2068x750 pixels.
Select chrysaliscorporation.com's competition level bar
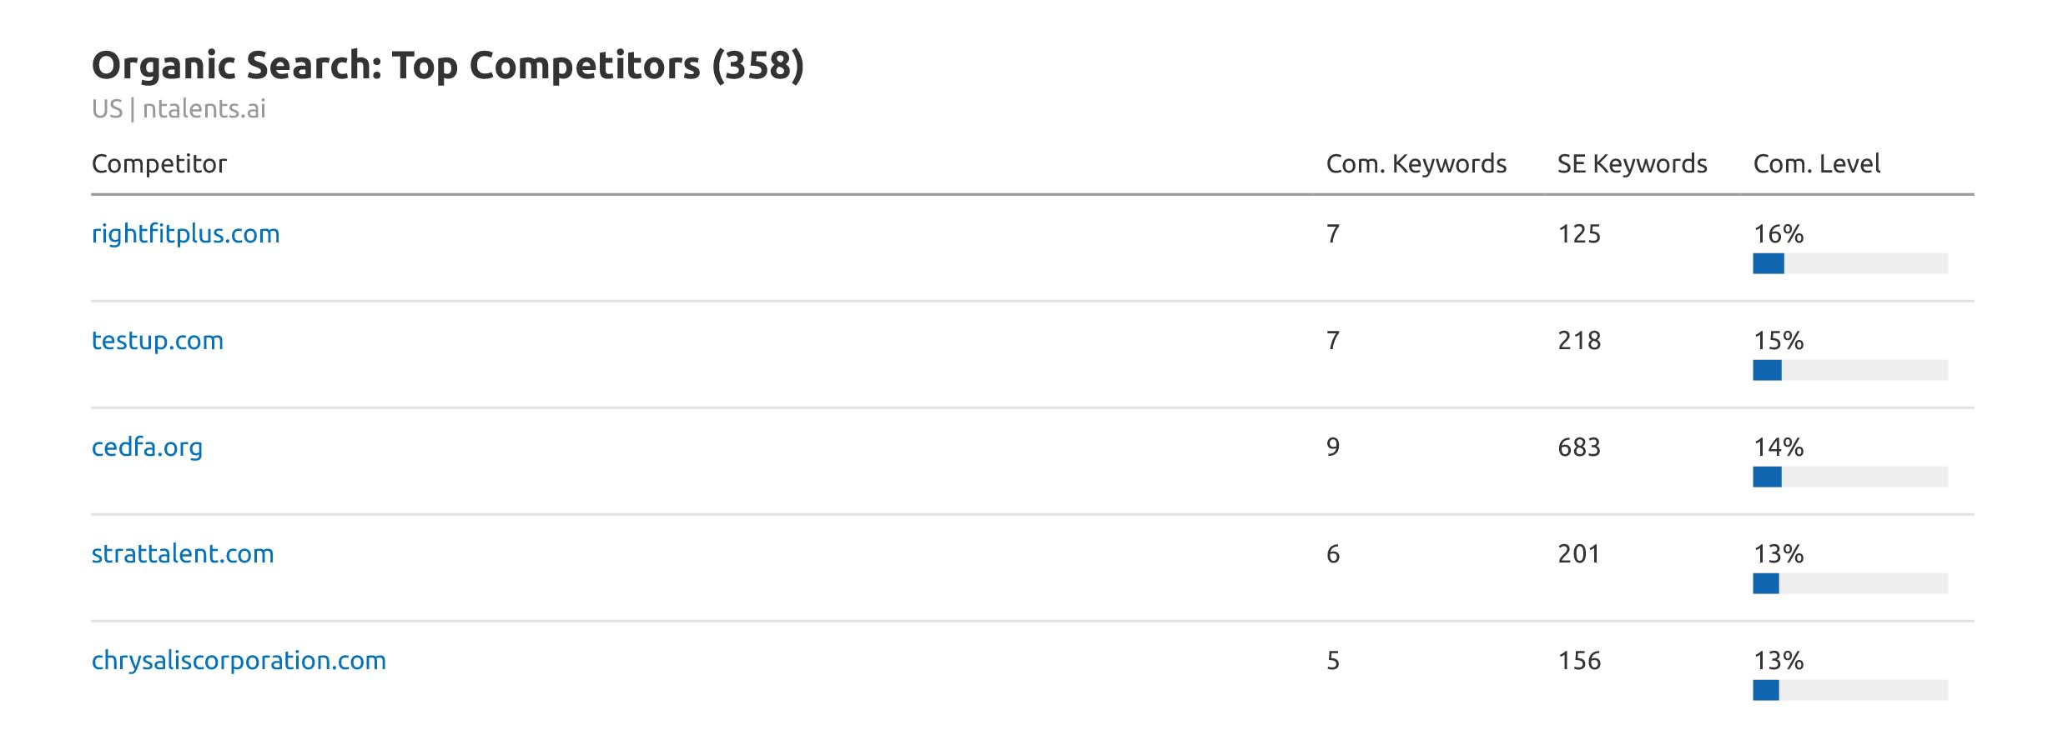pos(1849,691)
